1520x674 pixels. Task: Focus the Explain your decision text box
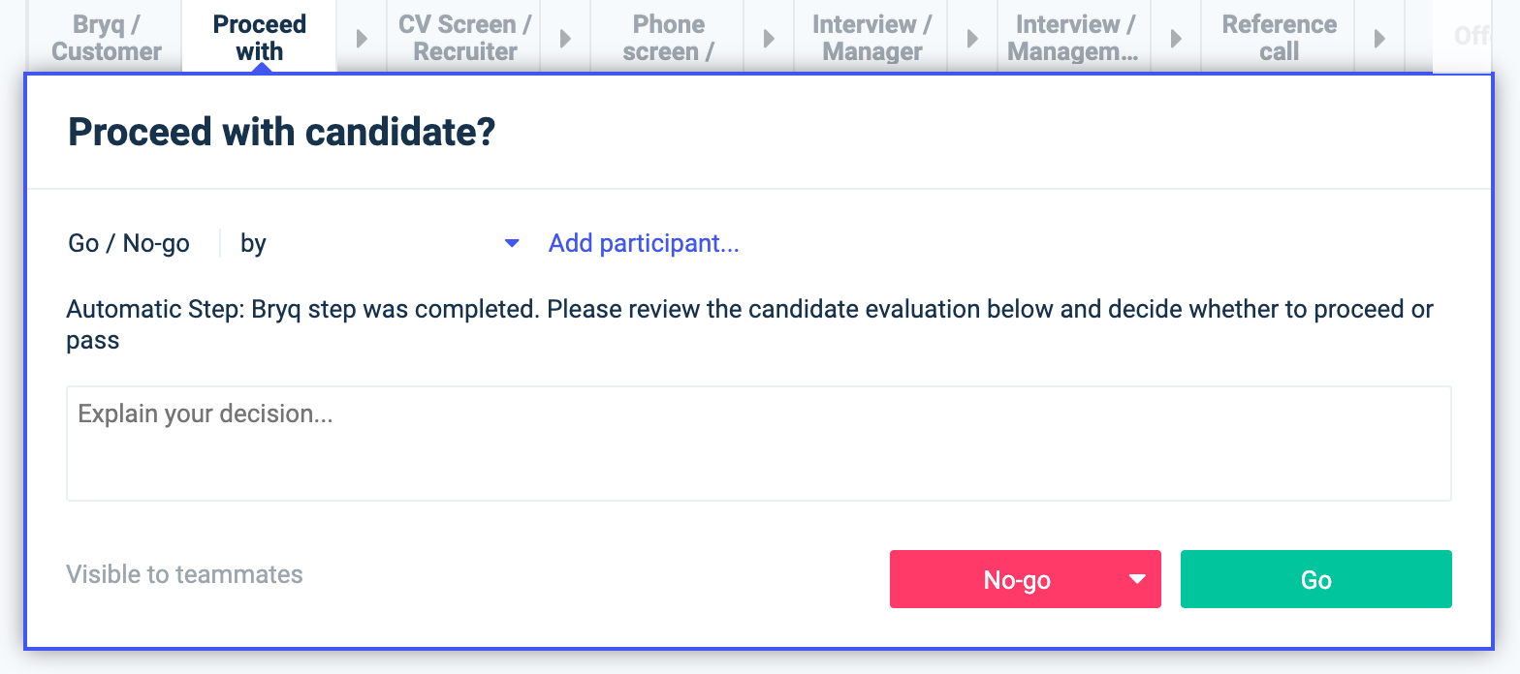(758, 444)
